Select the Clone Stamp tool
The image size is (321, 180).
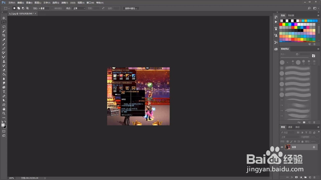pos(4,61)
